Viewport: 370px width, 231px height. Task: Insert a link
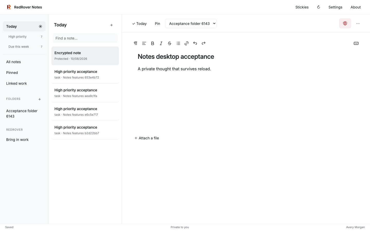coord(187,43)
